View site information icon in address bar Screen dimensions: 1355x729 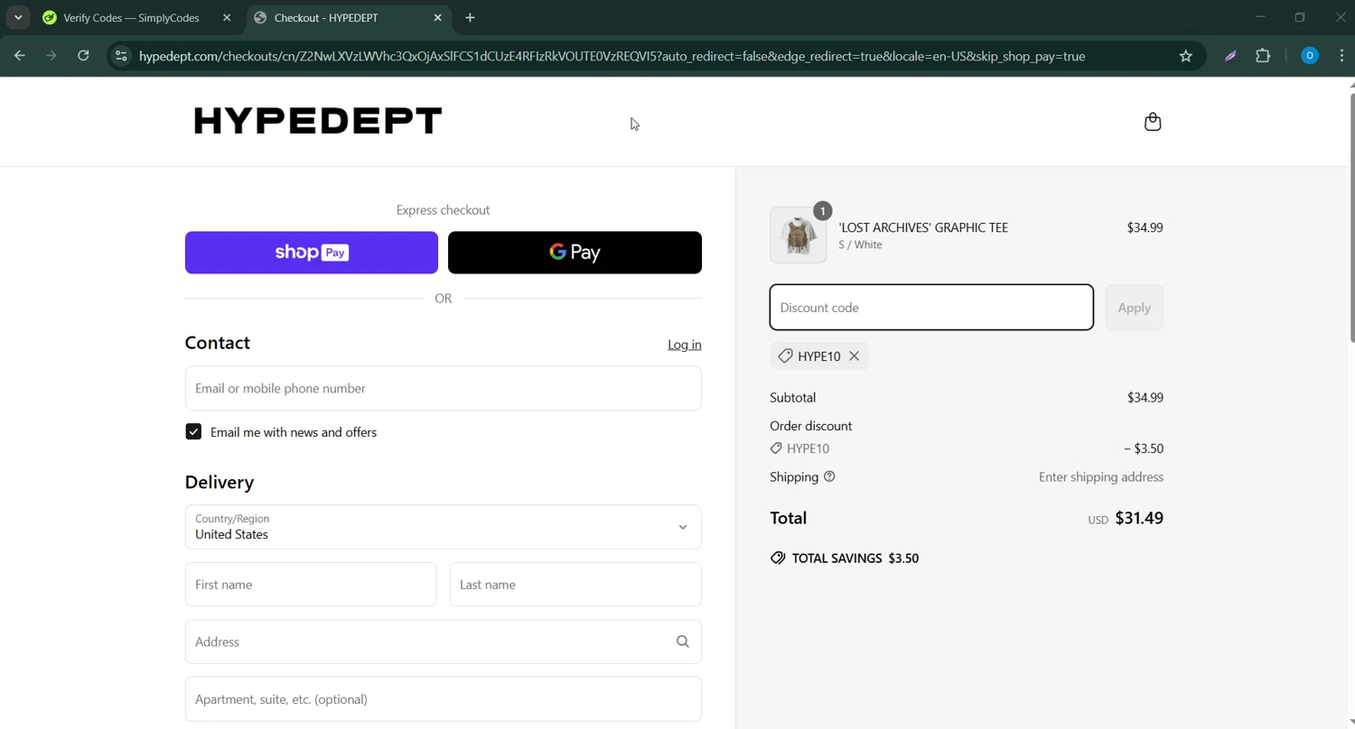(121, 56)
